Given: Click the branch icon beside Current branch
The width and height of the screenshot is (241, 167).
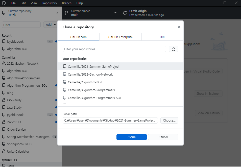Looking at the screenshot, I should click(66, 13).
